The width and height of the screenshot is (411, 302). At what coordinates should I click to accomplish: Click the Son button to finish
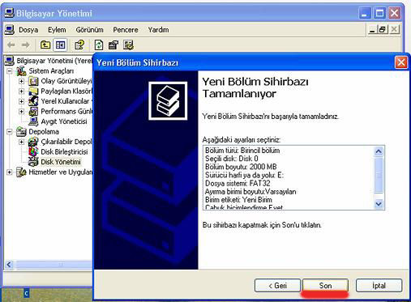[x=325, y=286]
